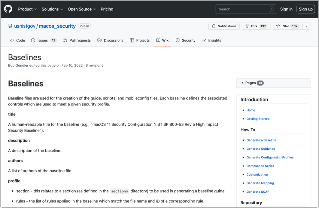Click the Repository sidebar heading

coord(251,203)
